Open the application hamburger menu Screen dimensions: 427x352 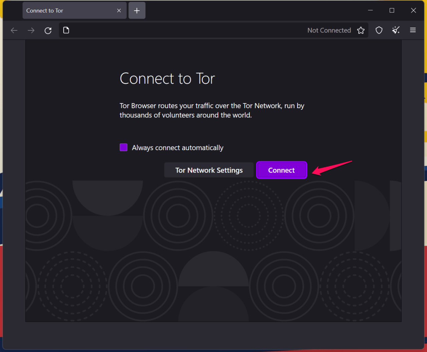point(413,30)
